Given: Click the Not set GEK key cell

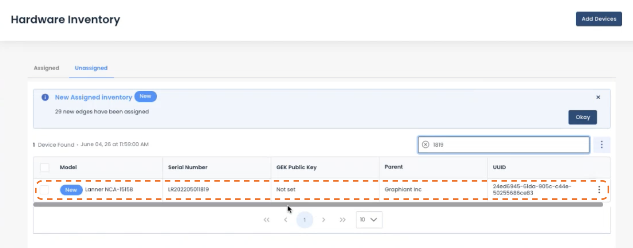Looking at the screenshot, I should [286, 189].
